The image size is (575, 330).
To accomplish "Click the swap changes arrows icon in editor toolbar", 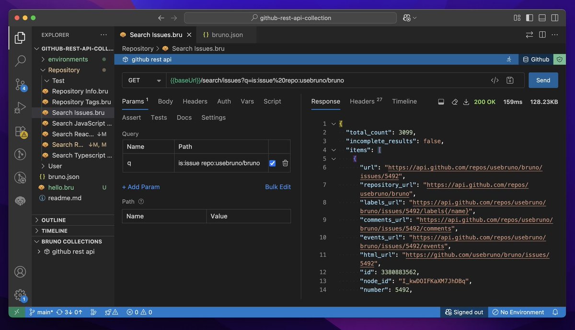I will tap(529, 34).
